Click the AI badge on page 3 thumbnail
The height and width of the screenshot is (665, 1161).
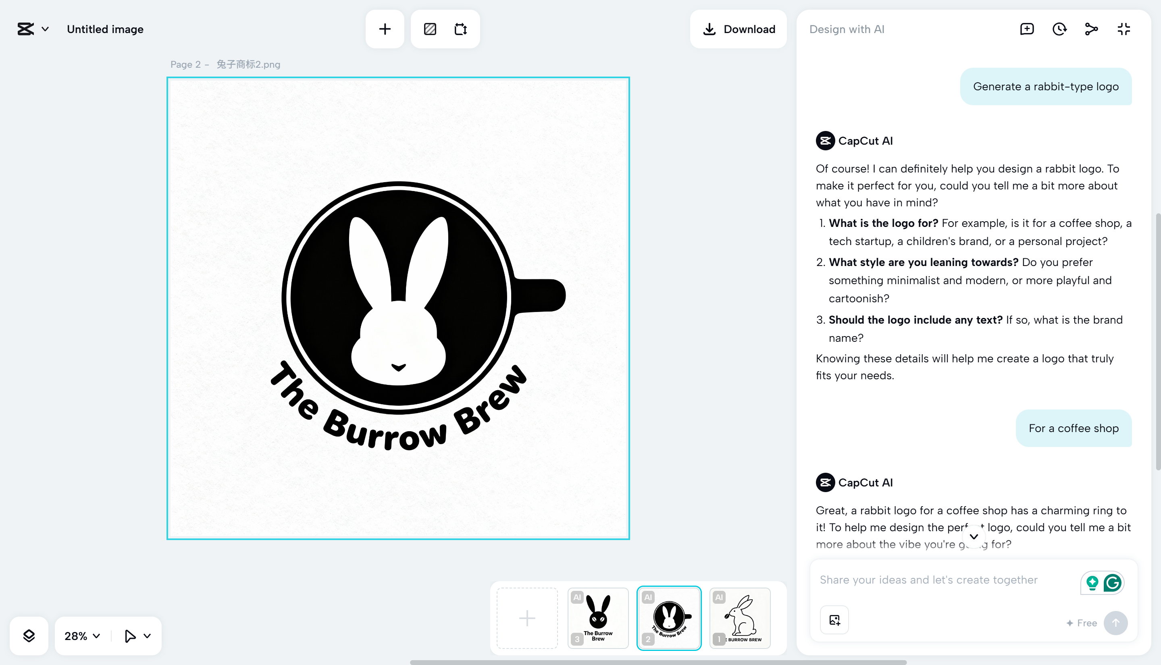[x=577, y=597]
